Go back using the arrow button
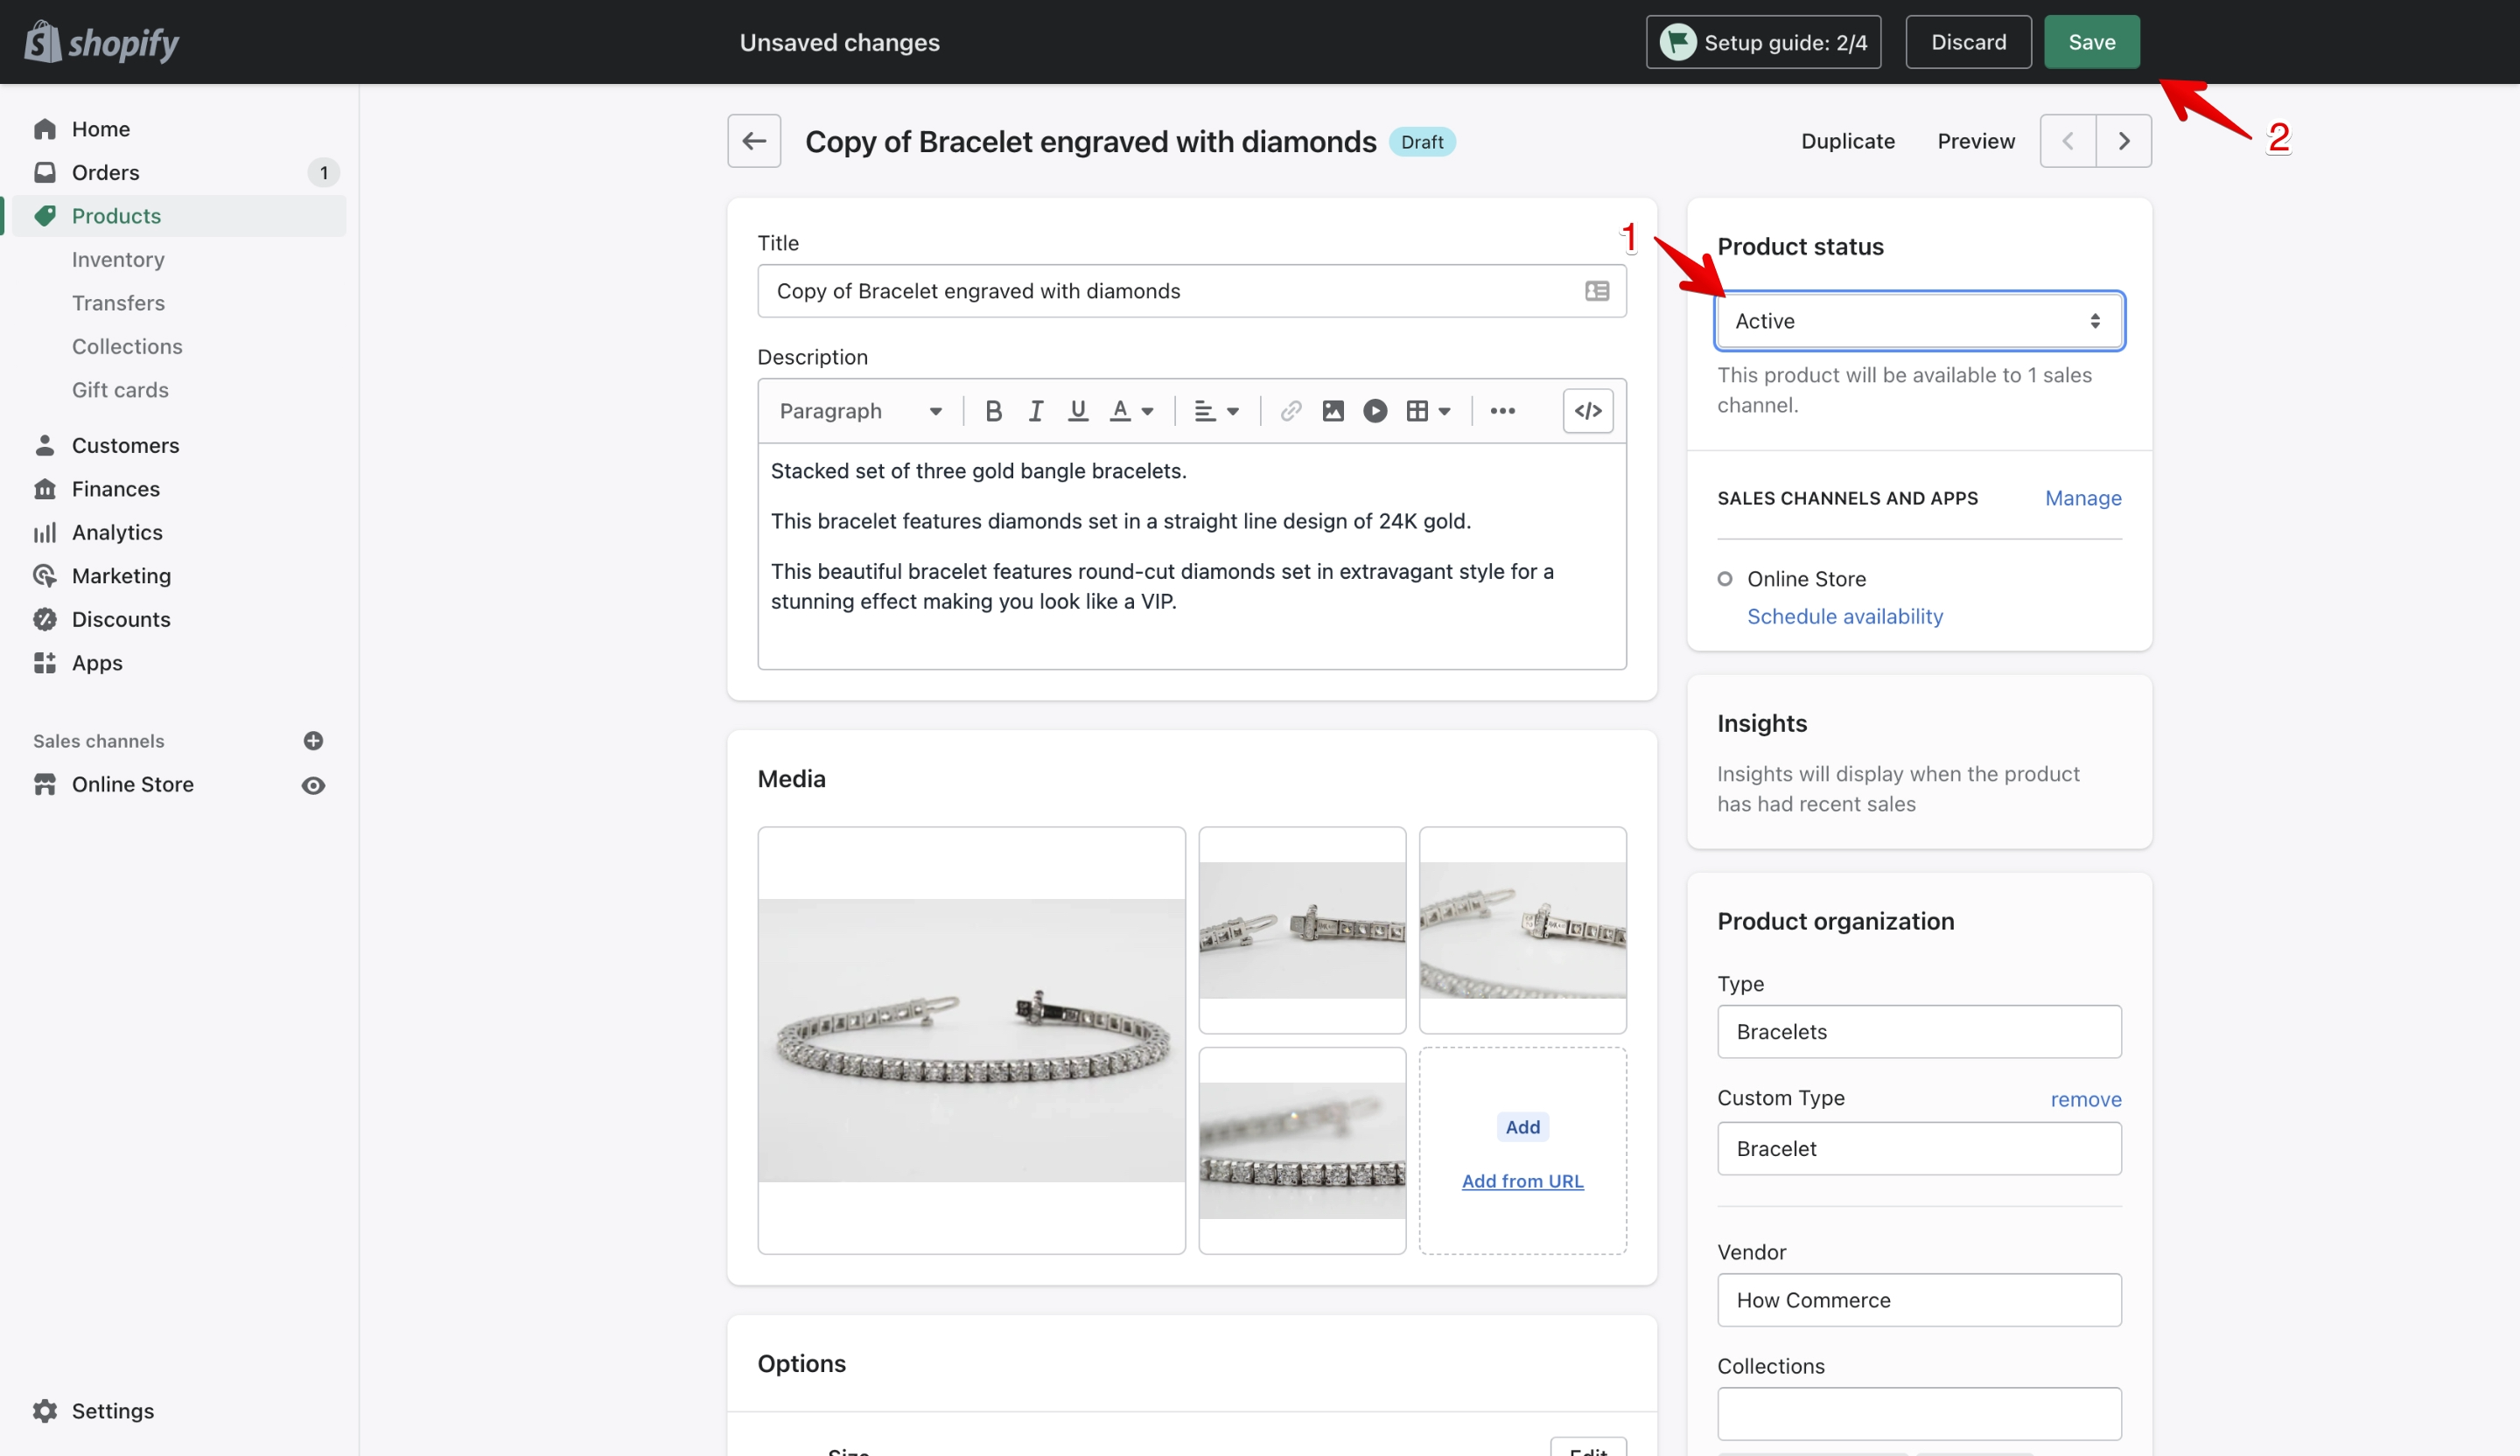This screenshot has width=2520, height=1456. [x=754, y=141]
